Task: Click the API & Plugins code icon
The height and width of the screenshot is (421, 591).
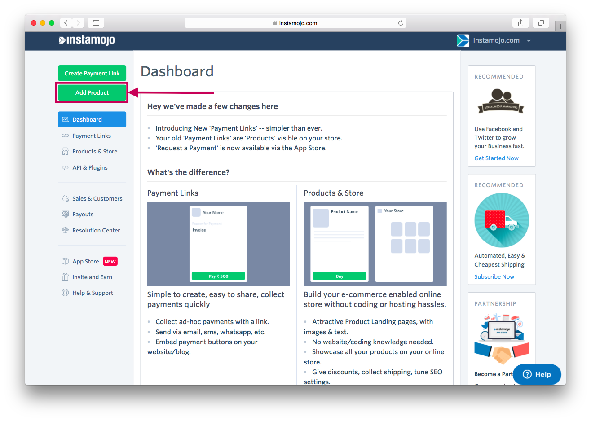Action: pyautogui.click(x=65, y=167)
